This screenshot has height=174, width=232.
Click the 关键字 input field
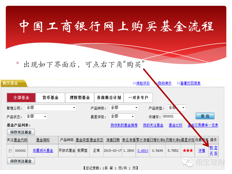coord(173,116)
